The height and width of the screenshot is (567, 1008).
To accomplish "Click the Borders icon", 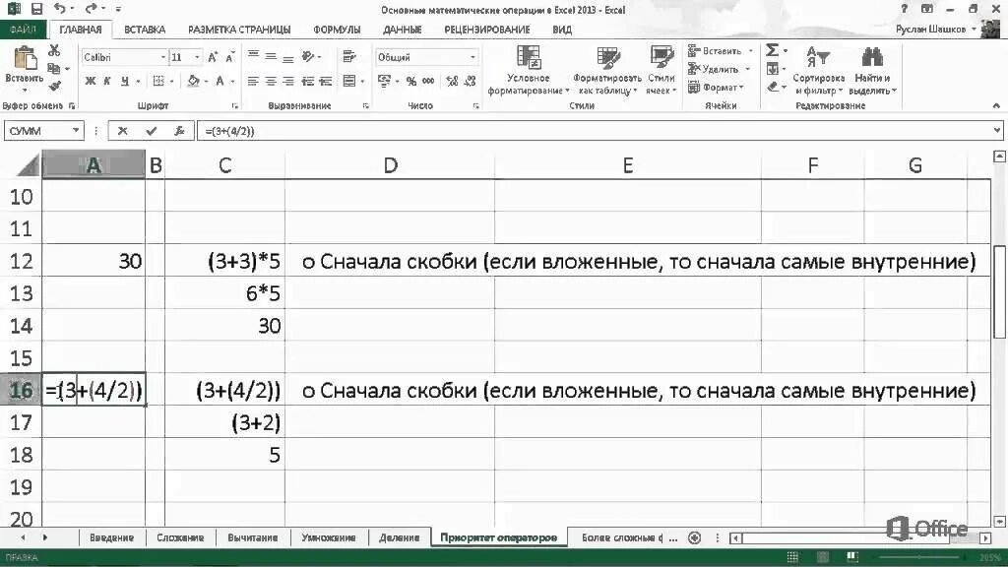I will tap(157, 81).
